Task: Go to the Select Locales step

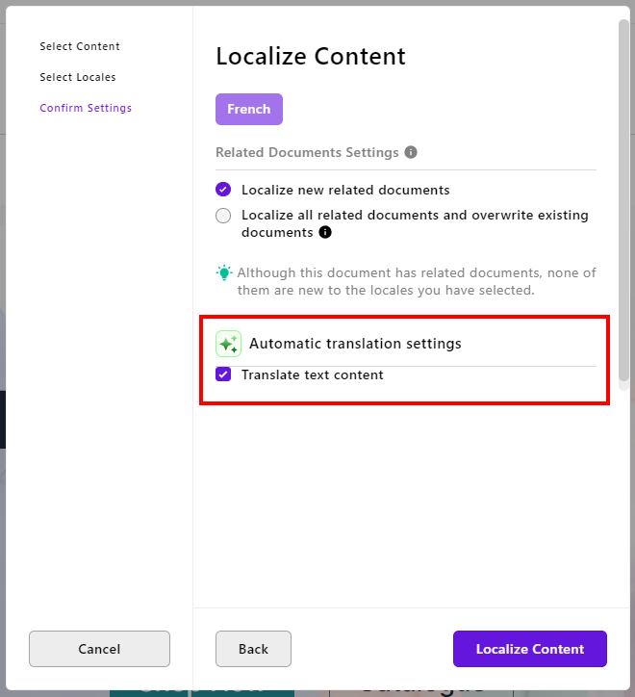Action: pos(78,77)
